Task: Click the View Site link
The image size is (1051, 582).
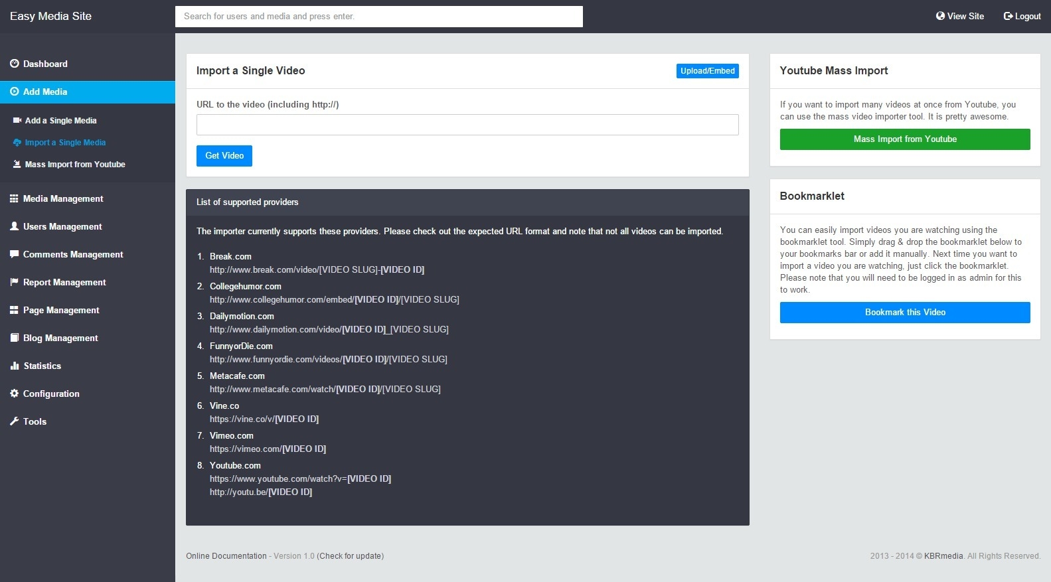Action: click(x=960, y=16)
